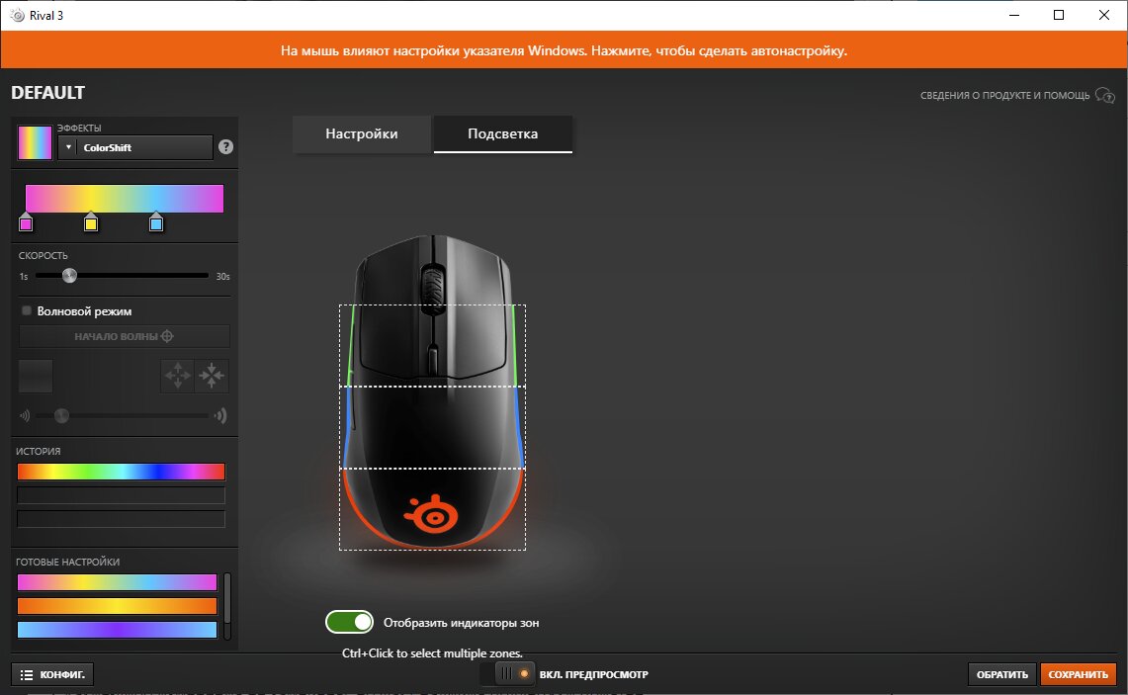The height and width of the screenshot is (695, 1128).
Task: Minimize the Rival 3 window
Action: tap(1014, 15)
